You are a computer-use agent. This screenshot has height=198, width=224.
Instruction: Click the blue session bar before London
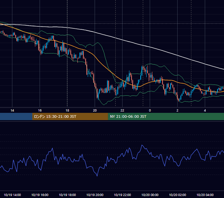click(x=16, y=116)
